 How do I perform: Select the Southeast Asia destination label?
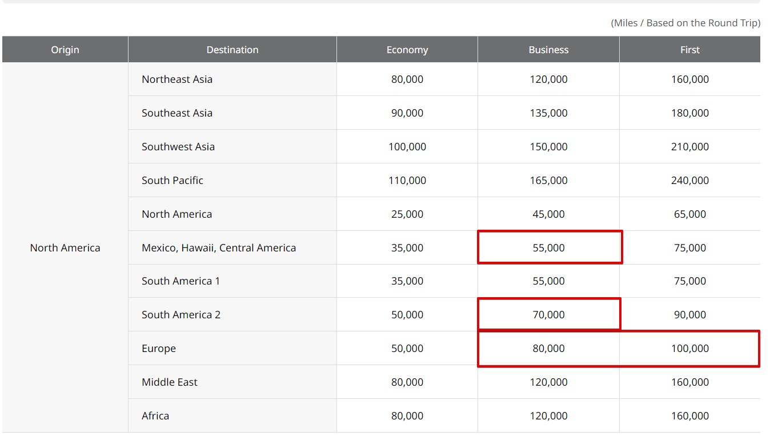click(x=177, y=113)
